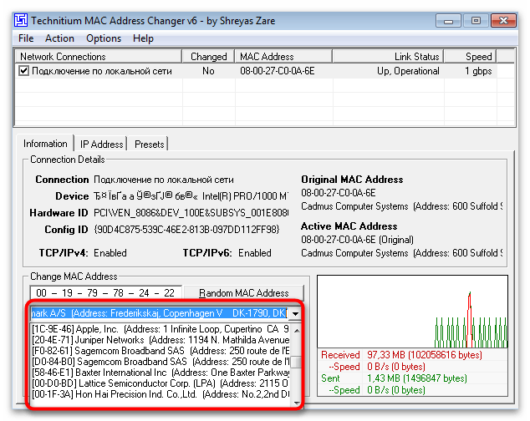
Task: Click the Changed column header
Action: click(x=208, y=57)
